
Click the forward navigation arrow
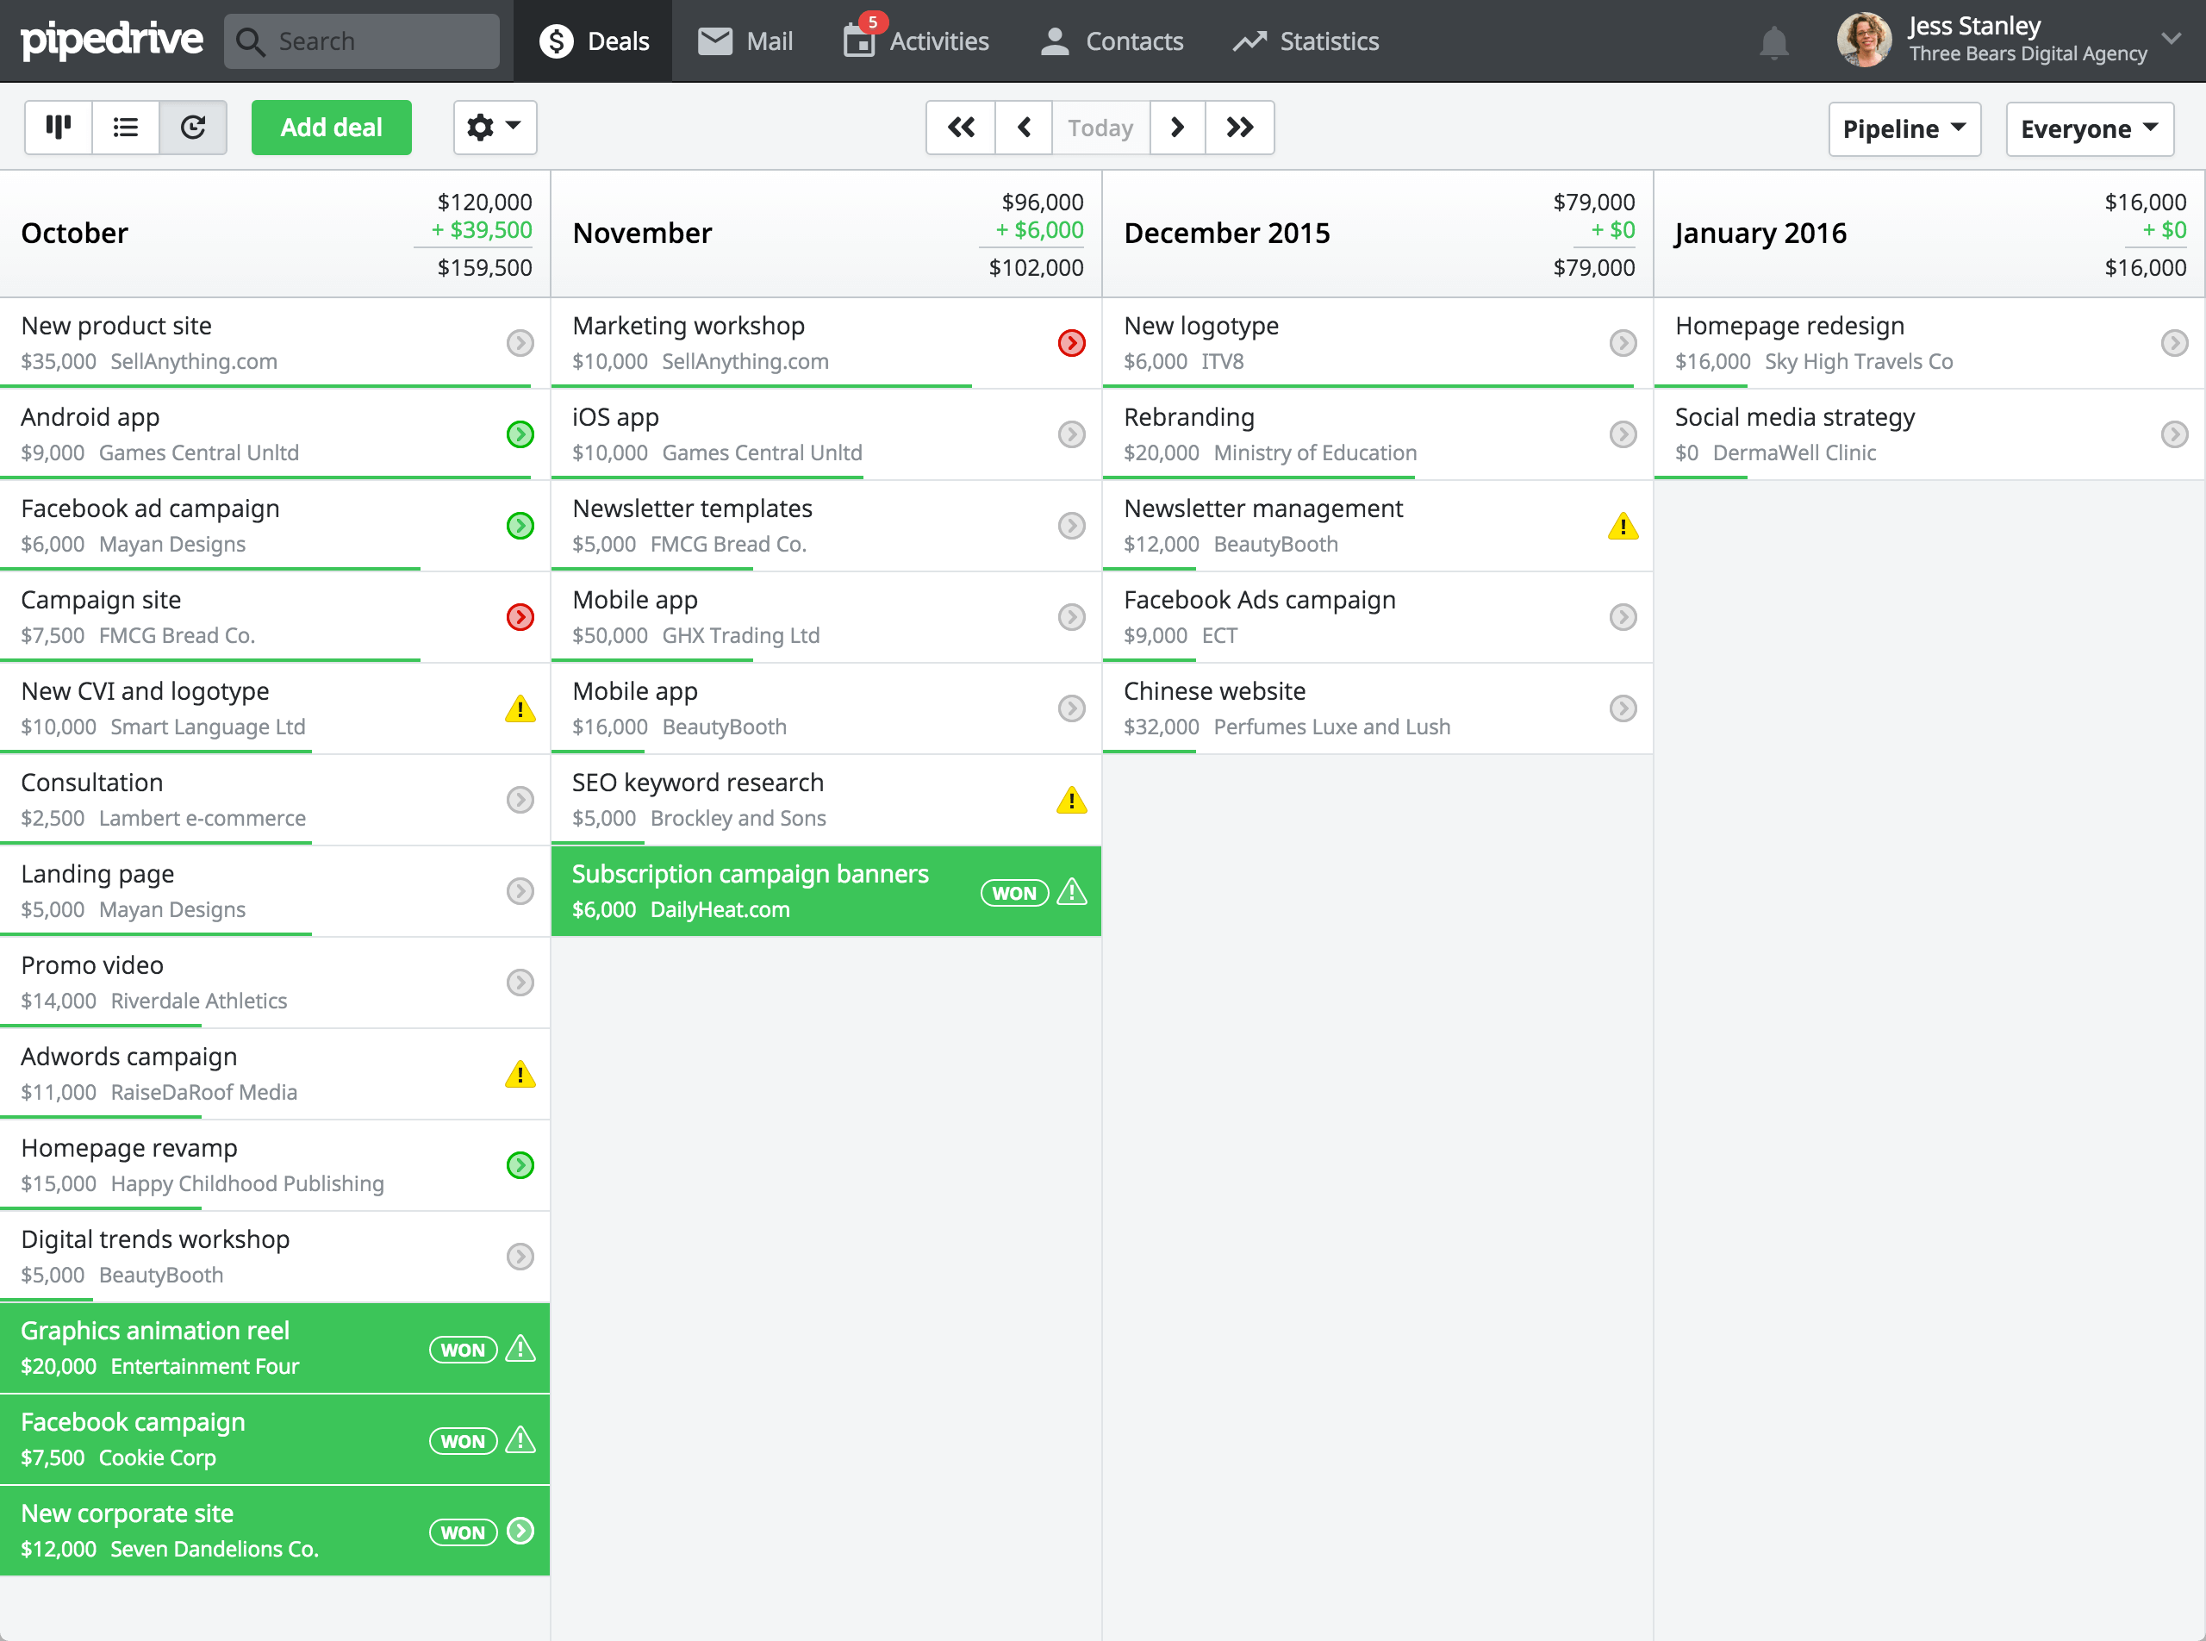[x=1174, y=126]
